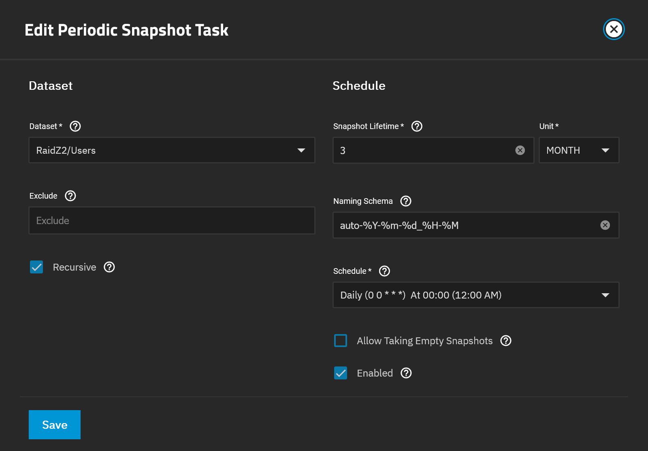Viewport: 648px width, 451px height.
Task: Clear the Snapshot Lifetime value
Action: click(x=521, y=150)
